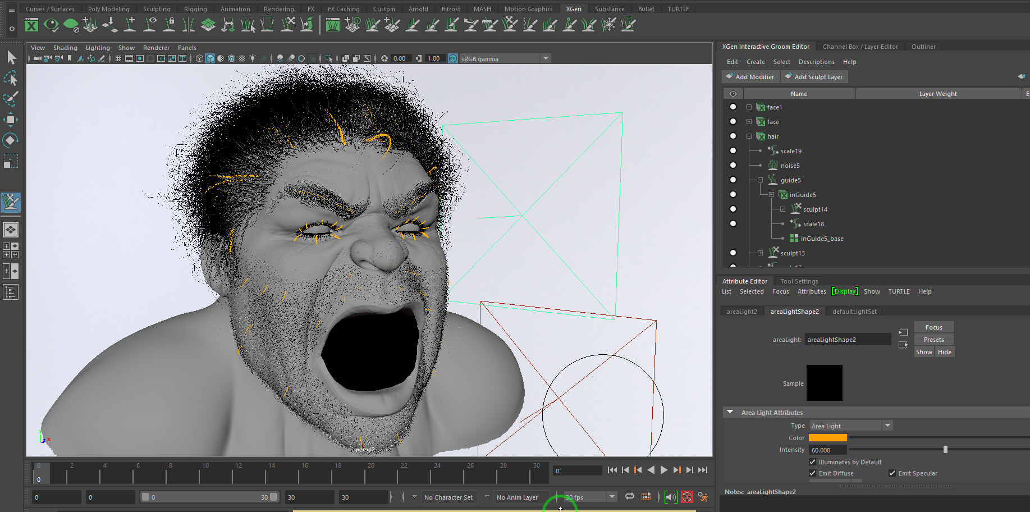The height and width of the screenshot is (512, 1030).
Task: Open the Create menu in groom editor
Action: 756,62
